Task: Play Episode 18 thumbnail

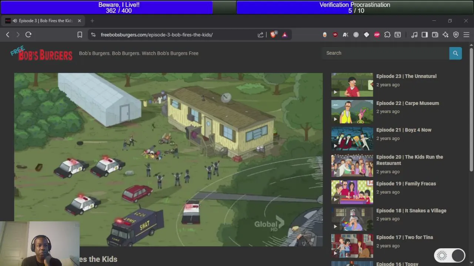Action: [x=352, y=219]
